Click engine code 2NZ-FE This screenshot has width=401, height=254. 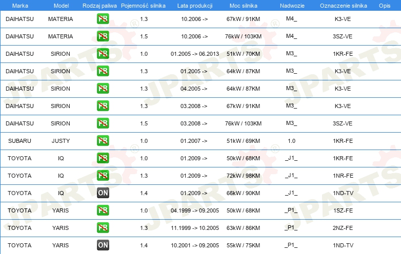point(343,228)
